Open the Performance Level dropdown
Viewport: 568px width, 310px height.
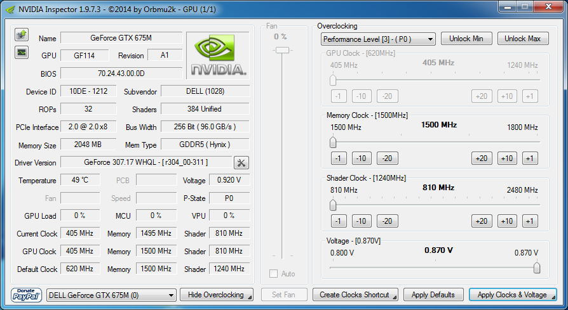pyautogui.click(x=378, y=39)
